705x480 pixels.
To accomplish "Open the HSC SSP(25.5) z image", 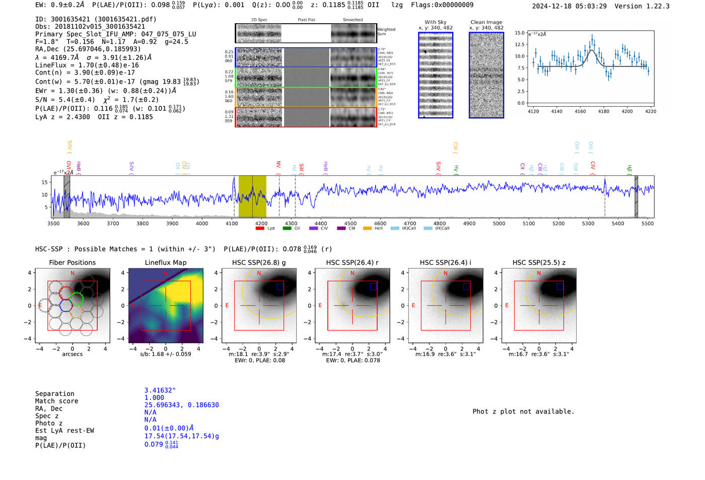I will click(x=539, y=306).
